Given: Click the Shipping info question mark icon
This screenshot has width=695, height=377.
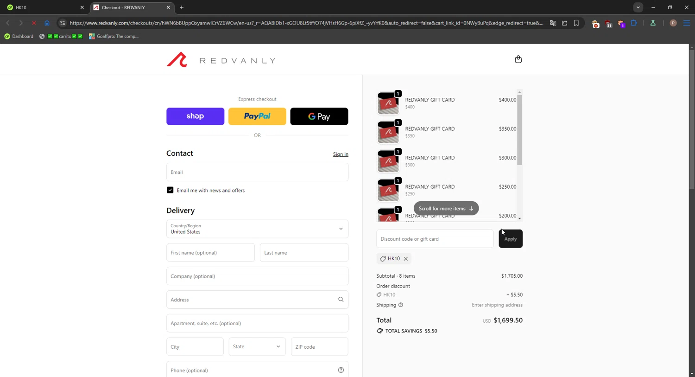Looking at the screenshot, I should (x=401, y=305).
